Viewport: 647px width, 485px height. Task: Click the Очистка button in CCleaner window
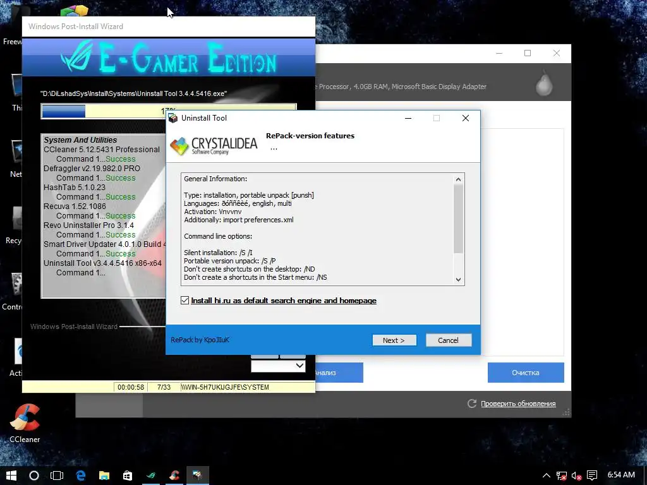[x=526, y=373]
